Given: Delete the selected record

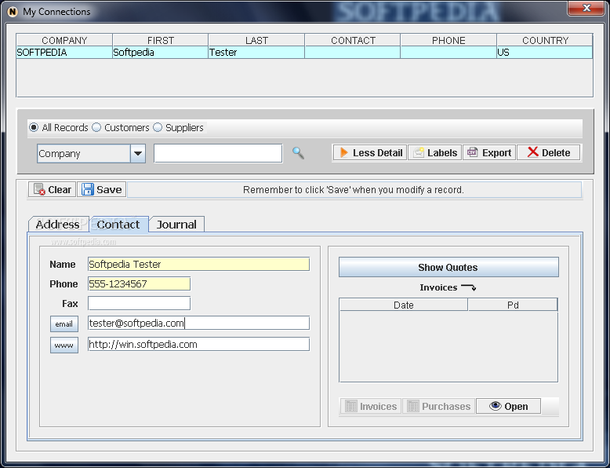Looking at the screenshot, I should pos(549,153).
